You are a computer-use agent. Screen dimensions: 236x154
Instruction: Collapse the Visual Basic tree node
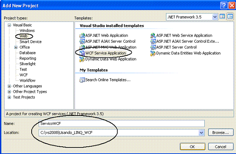pyautogui.click(x=9, y=25)
